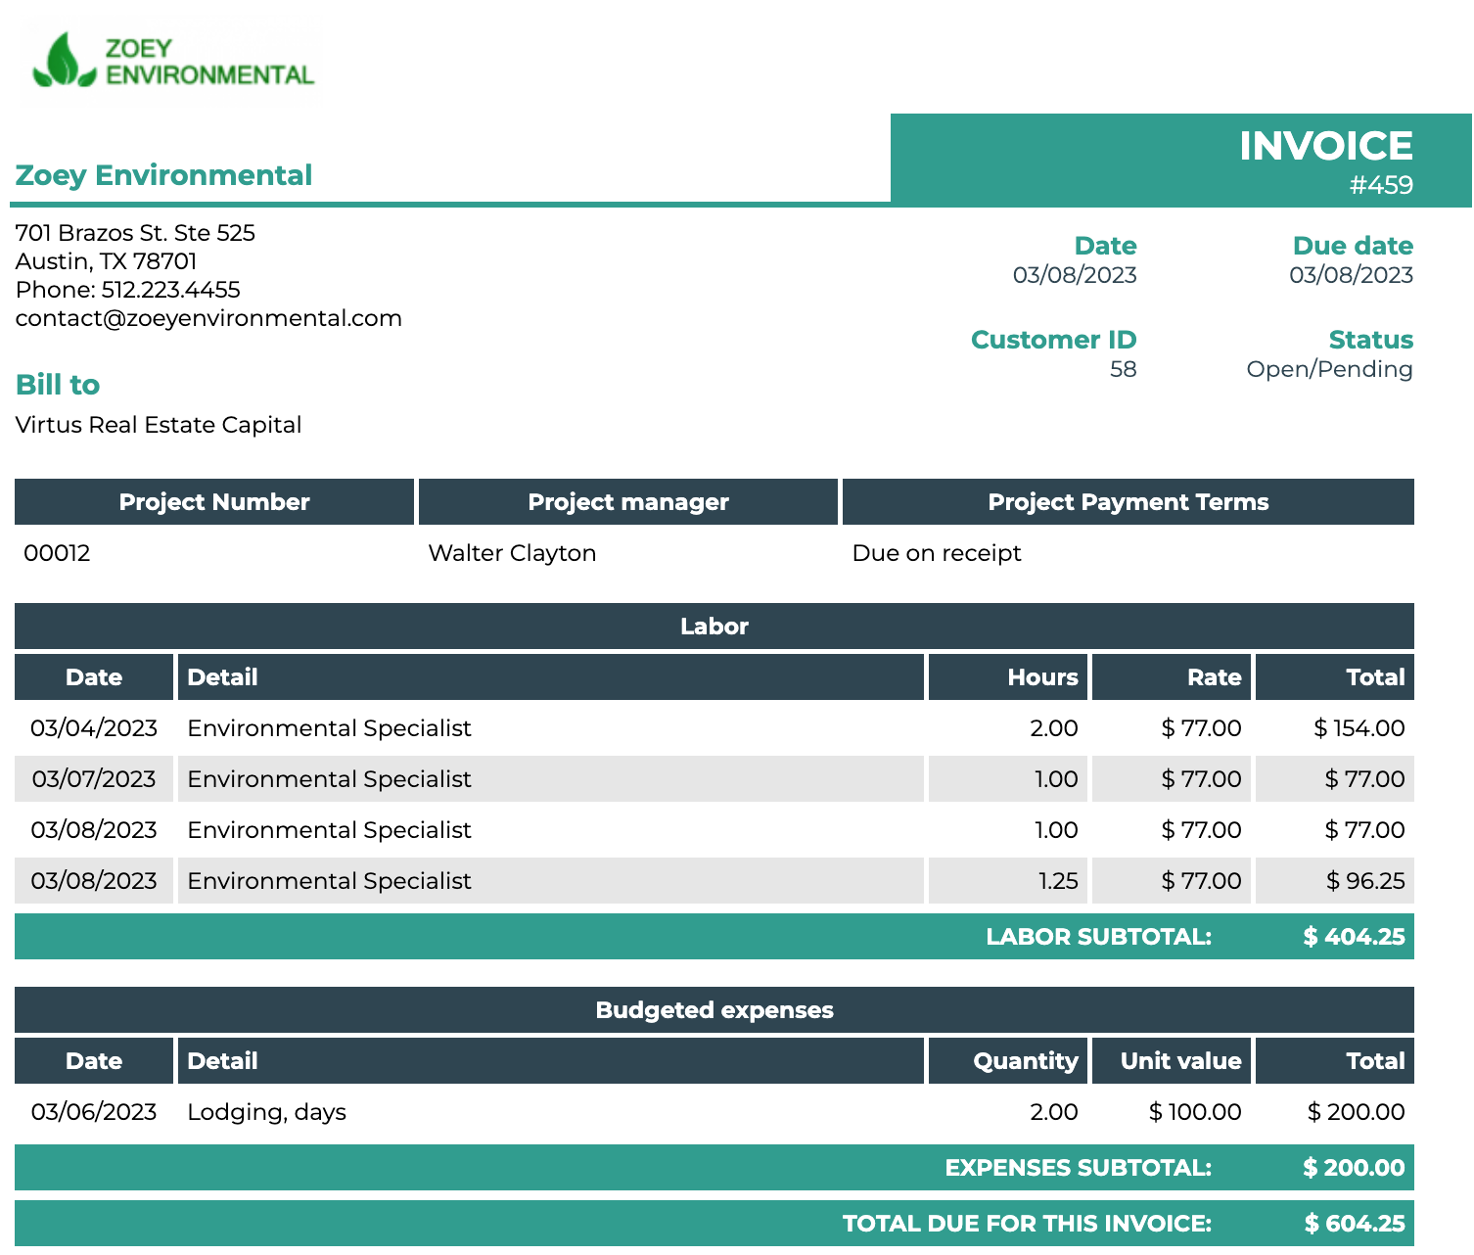Image resolution: width=1474 pixels, height=1255 pixels.
Task: Select Project Number 00012
Action: (56, 552)
